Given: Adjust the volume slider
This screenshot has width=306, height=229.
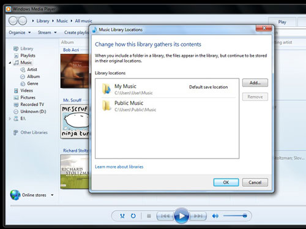Looking at the screenshot, I should pyautogui.click(x=235, y=216).
